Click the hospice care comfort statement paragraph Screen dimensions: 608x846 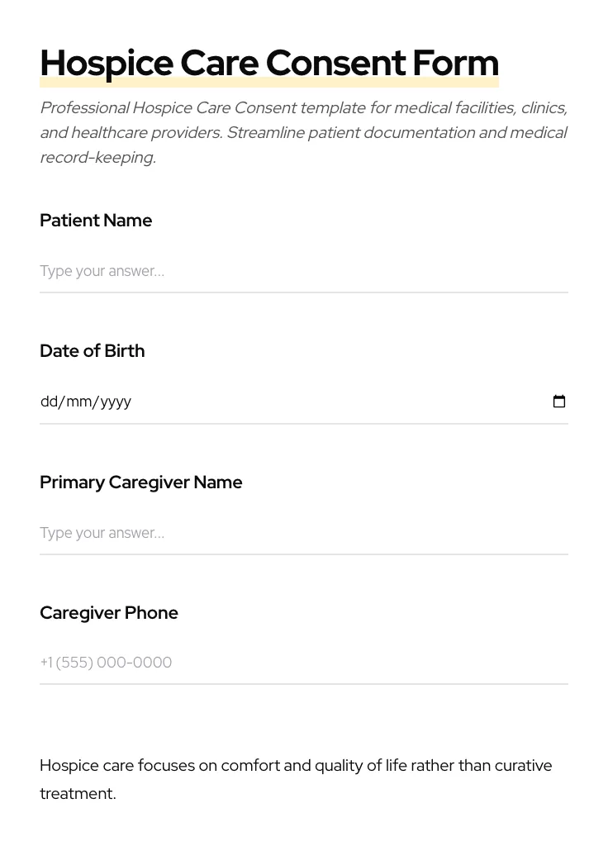(296, 778)
